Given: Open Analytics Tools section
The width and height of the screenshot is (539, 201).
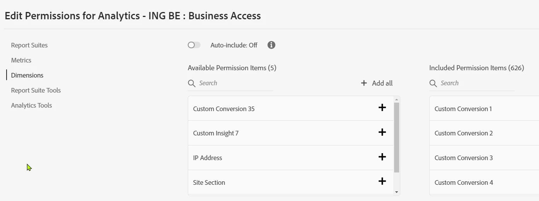Looking at the screenshot, I should click(x=31, y=105).
